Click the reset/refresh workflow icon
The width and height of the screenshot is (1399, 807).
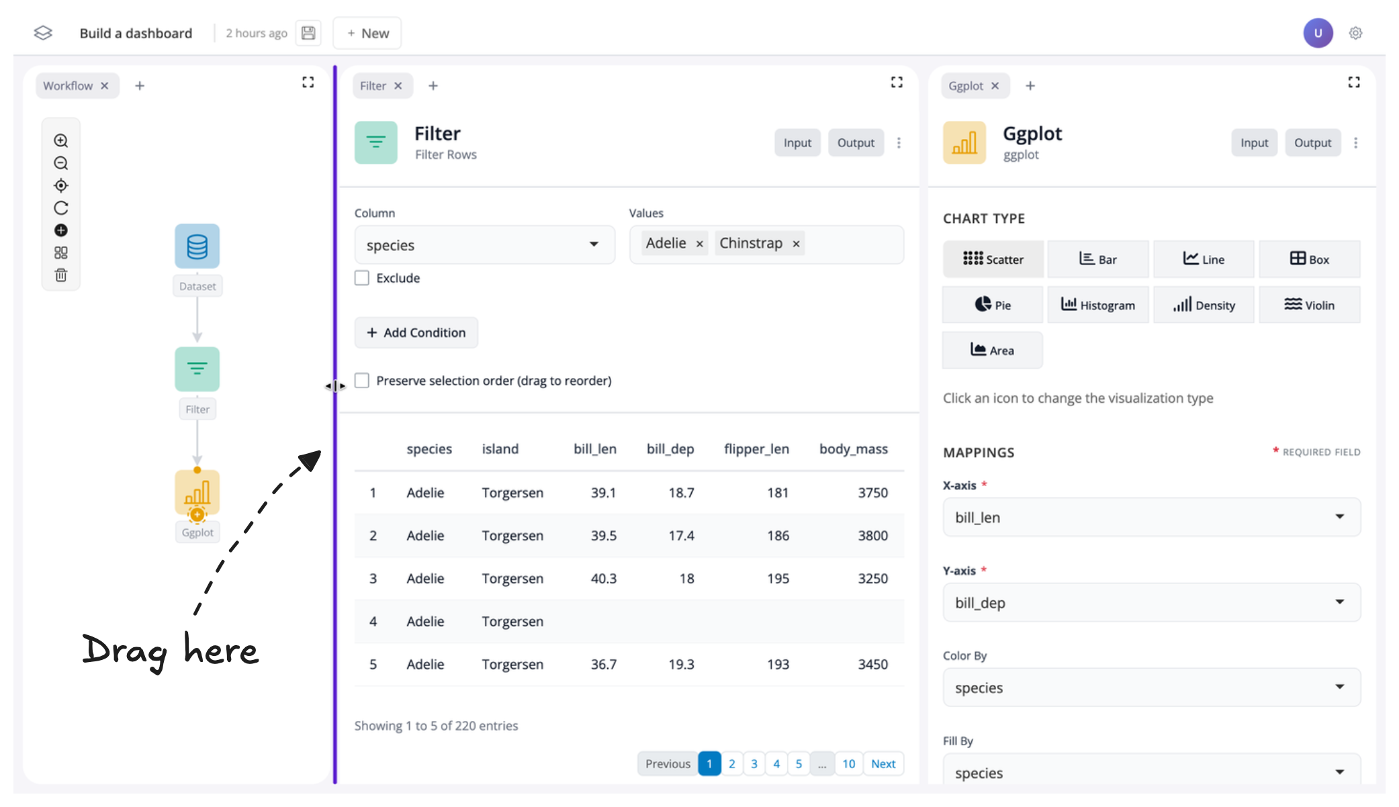[61, 208]
